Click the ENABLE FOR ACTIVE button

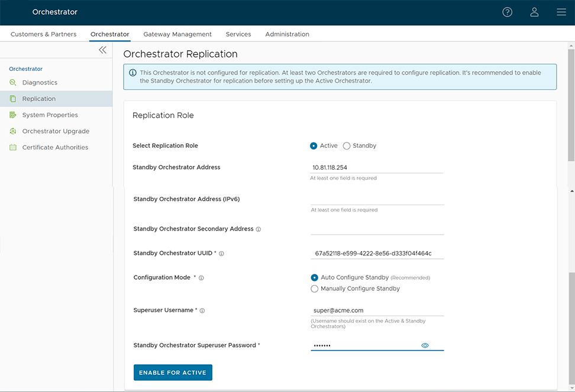pos(173,372)
